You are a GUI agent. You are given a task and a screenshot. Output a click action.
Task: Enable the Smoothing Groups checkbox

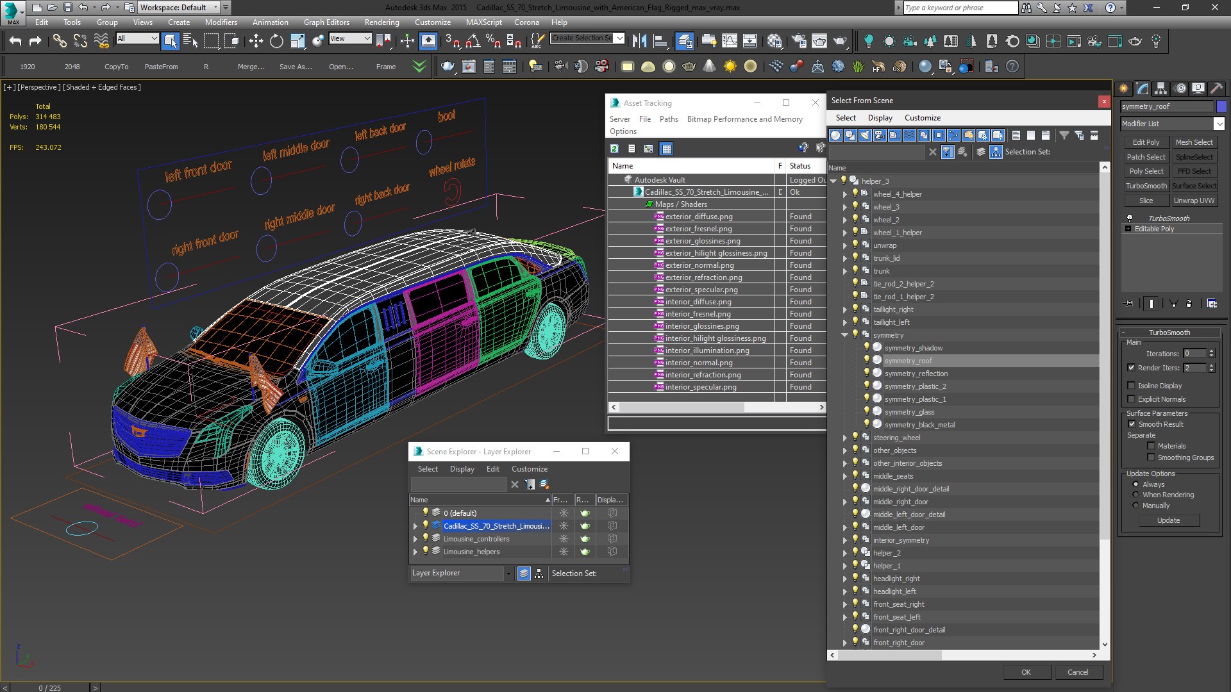pyautogui.click(x=1151, y=457)
